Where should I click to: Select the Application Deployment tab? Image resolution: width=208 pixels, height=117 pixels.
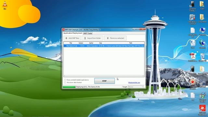[x=73, y=33]
